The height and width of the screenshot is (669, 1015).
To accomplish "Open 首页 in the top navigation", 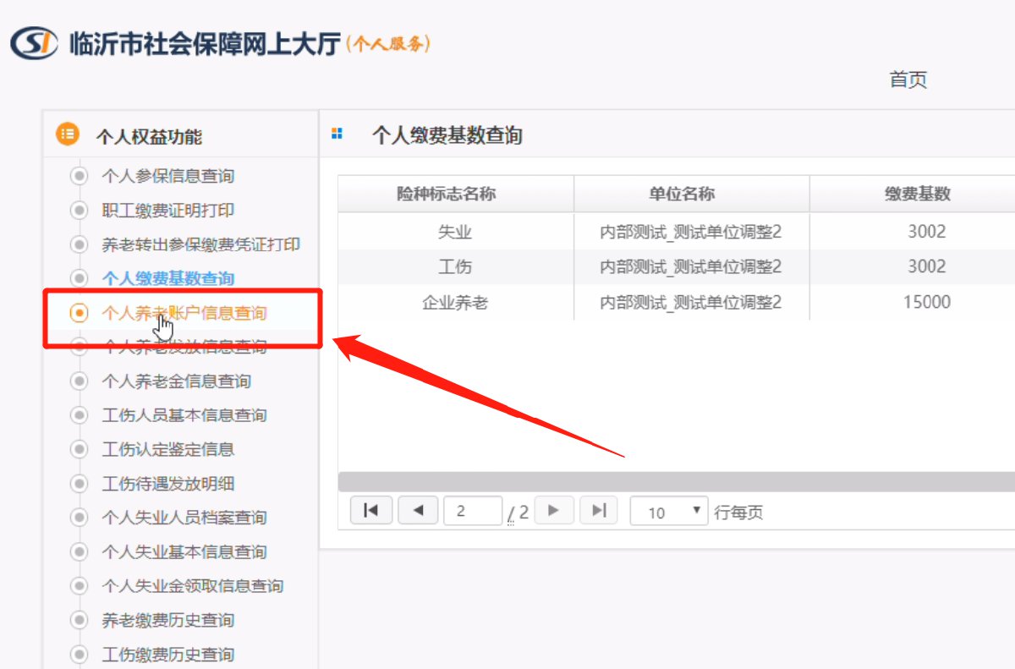I will [x=908, y=80].
